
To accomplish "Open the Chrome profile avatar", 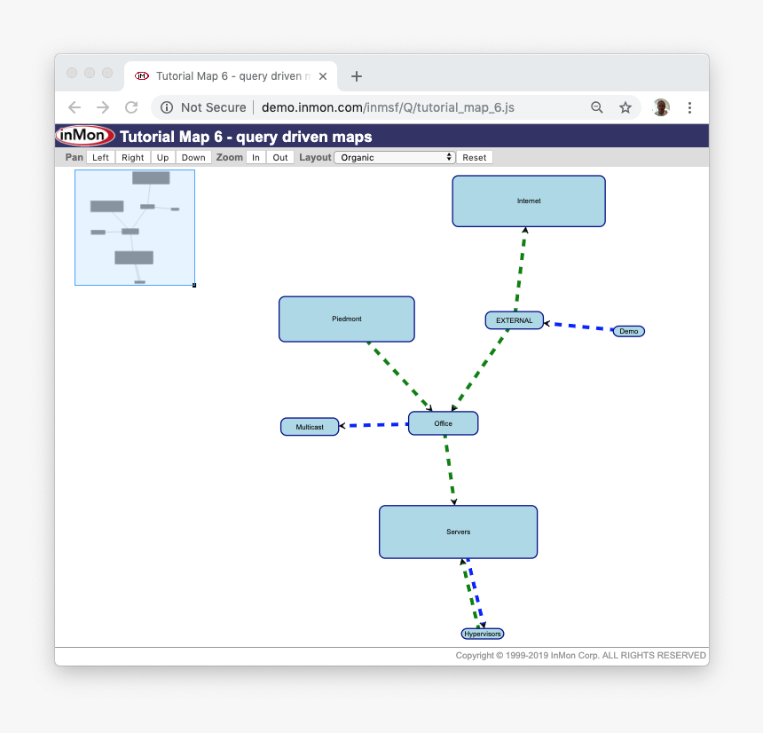I will 661,107.
